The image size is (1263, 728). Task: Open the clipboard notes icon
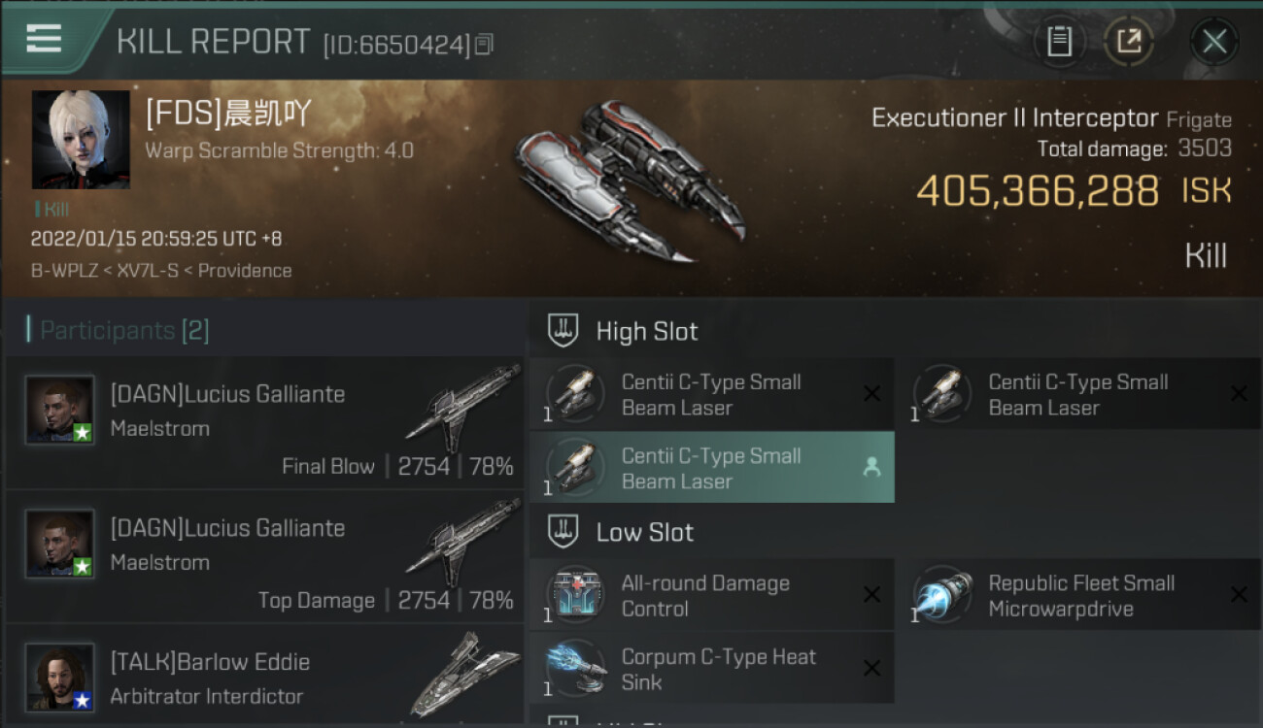coord(1059,42)
